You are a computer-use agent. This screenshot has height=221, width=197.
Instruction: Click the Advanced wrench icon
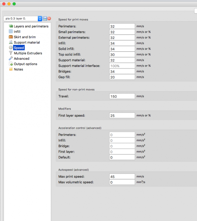(x=11, y=58)
